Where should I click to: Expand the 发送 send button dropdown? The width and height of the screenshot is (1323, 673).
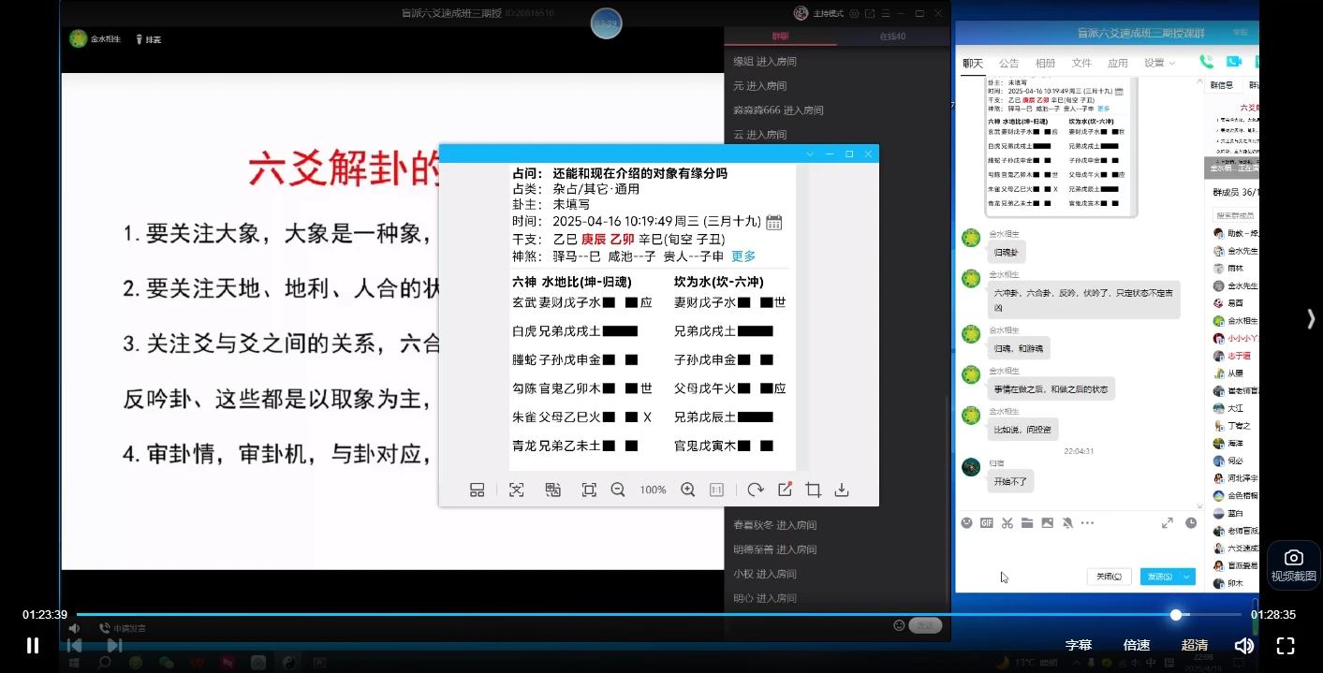[1186, 577]
